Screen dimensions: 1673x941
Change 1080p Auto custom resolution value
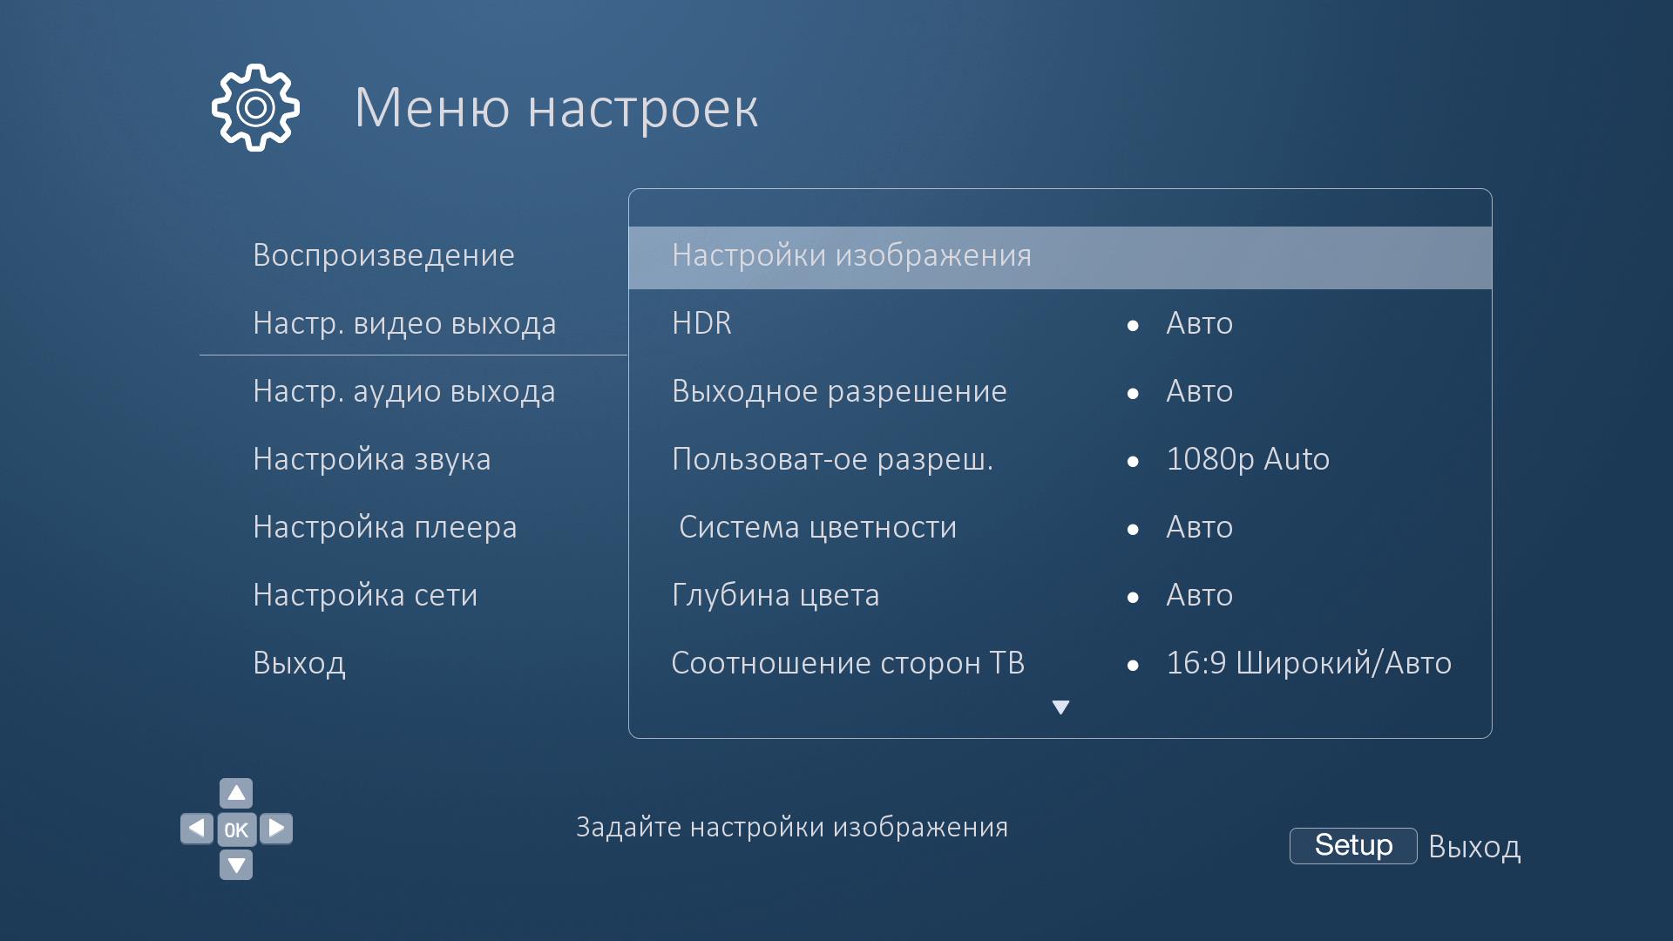coord(1247,459)
